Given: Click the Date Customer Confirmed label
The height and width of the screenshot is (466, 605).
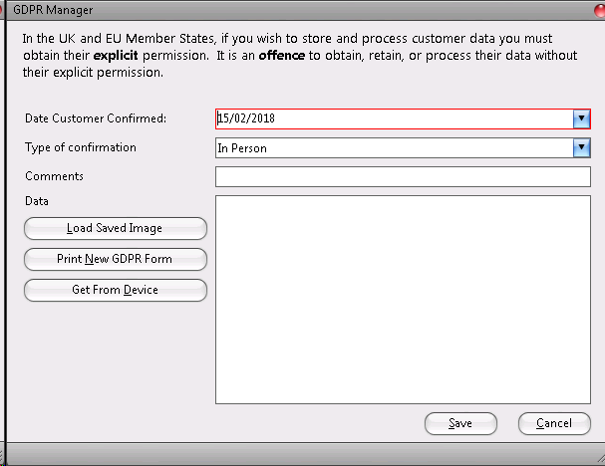Looking at the screenshot, I should coord(96,118).
